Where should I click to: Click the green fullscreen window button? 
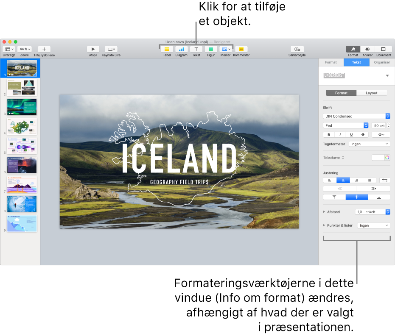[16, 42]
